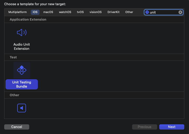189x134 pixels.
Task: Click the 'Application Extension' section header
Action: click(x=28, y=20)
